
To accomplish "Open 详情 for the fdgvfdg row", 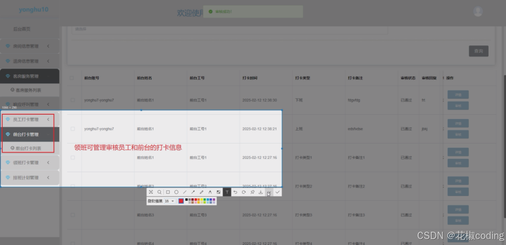I will pos(458,95).
